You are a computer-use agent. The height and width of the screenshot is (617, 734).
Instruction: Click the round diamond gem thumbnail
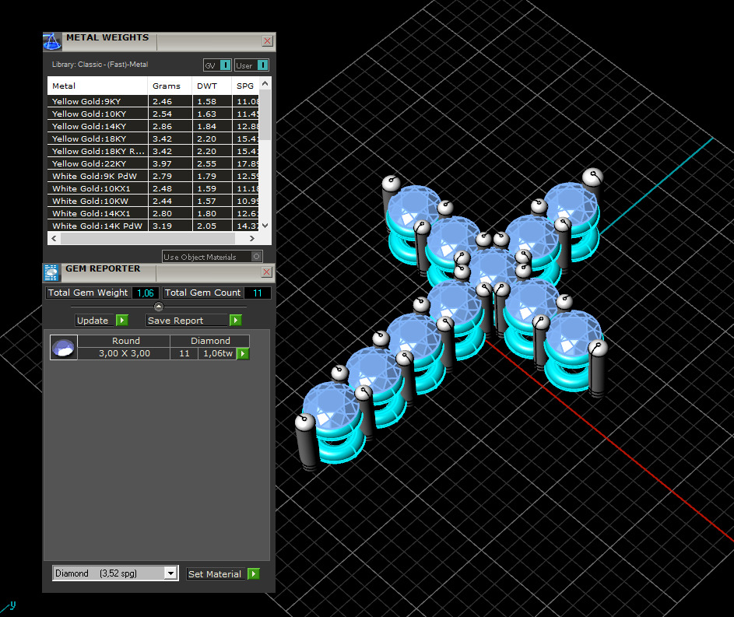click(x=64, y=348)
